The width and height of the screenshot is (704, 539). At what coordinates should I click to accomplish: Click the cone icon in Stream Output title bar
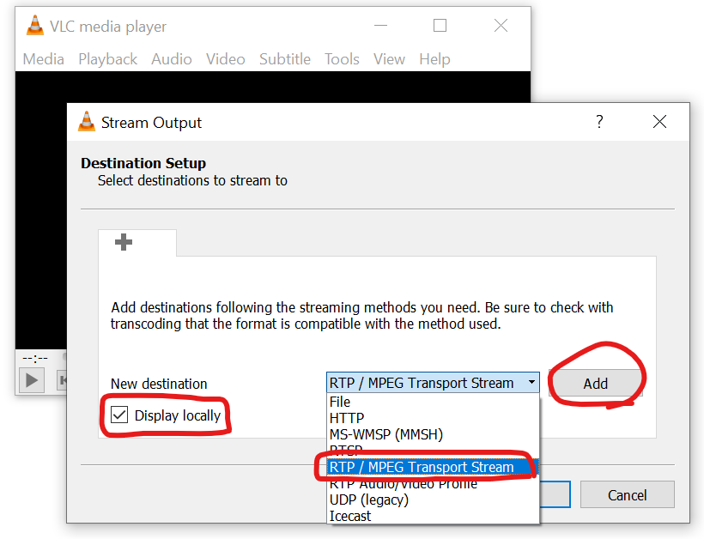point(87,122)
